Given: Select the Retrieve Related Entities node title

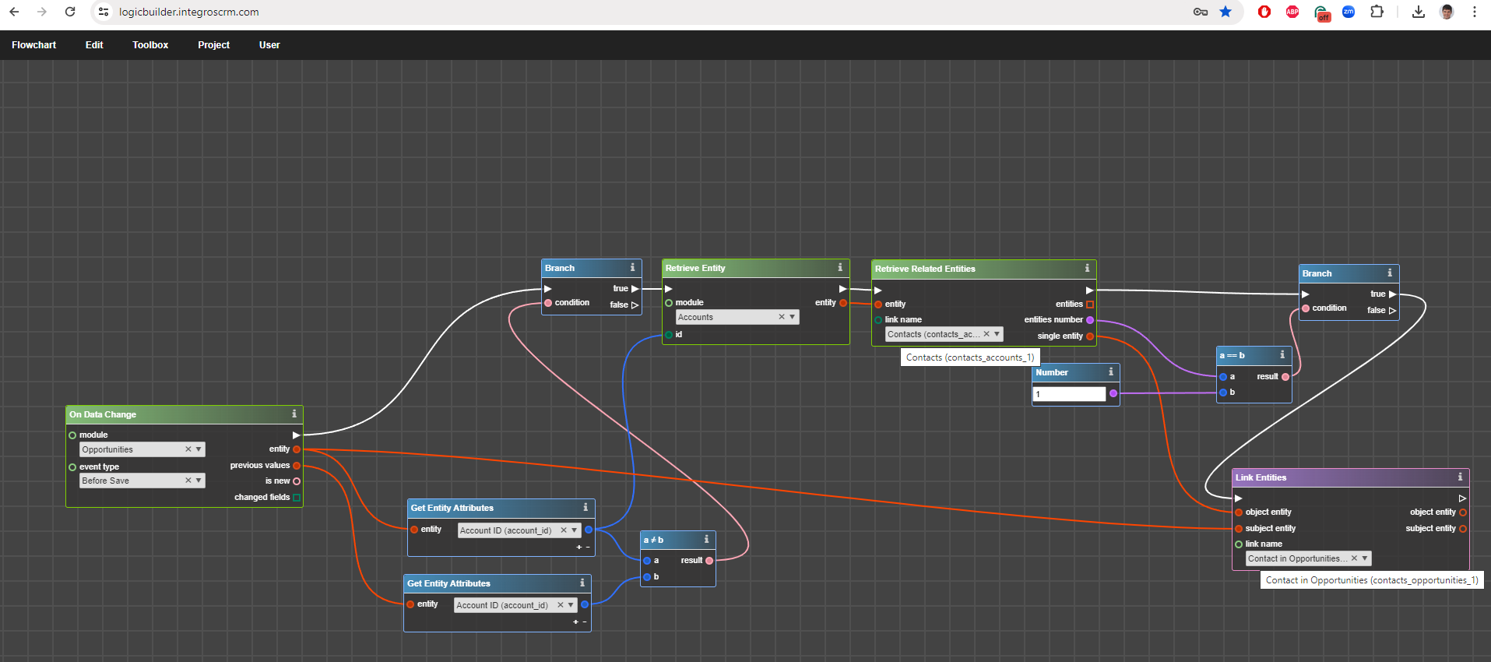Looking at the screenshot, I should coord(925,269).
